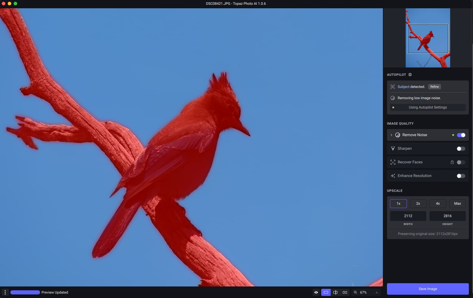
Task: Disable the Remove Noise toggle
Action: coord(461,135)
